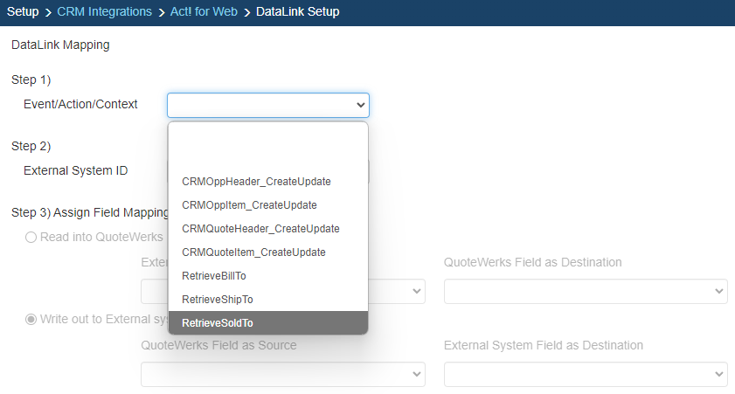
Task: Click the DataLink Setup breadcrumb
Action: [x=297, y=12]
